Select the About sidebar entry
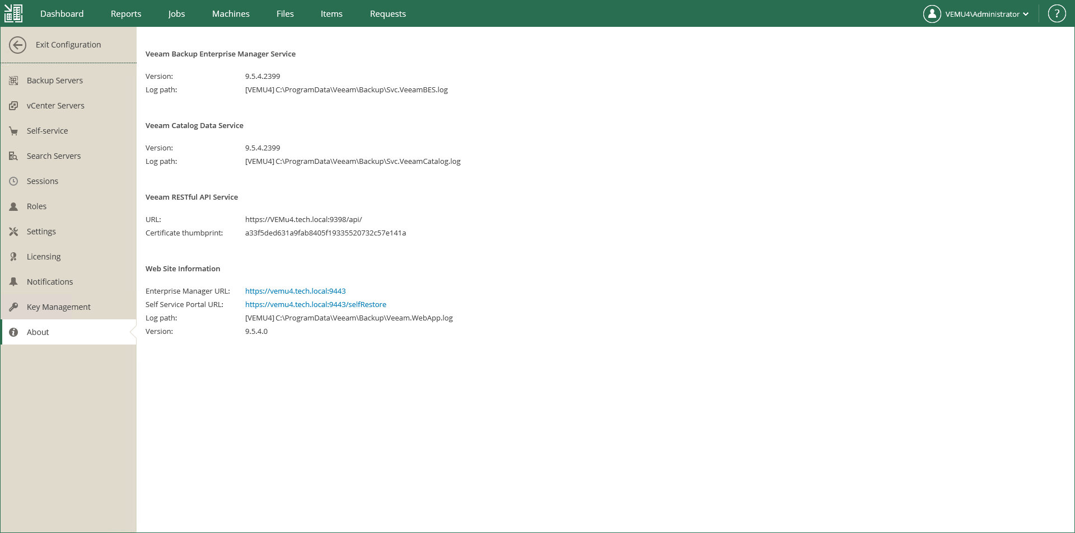 (x=68, y=332)
